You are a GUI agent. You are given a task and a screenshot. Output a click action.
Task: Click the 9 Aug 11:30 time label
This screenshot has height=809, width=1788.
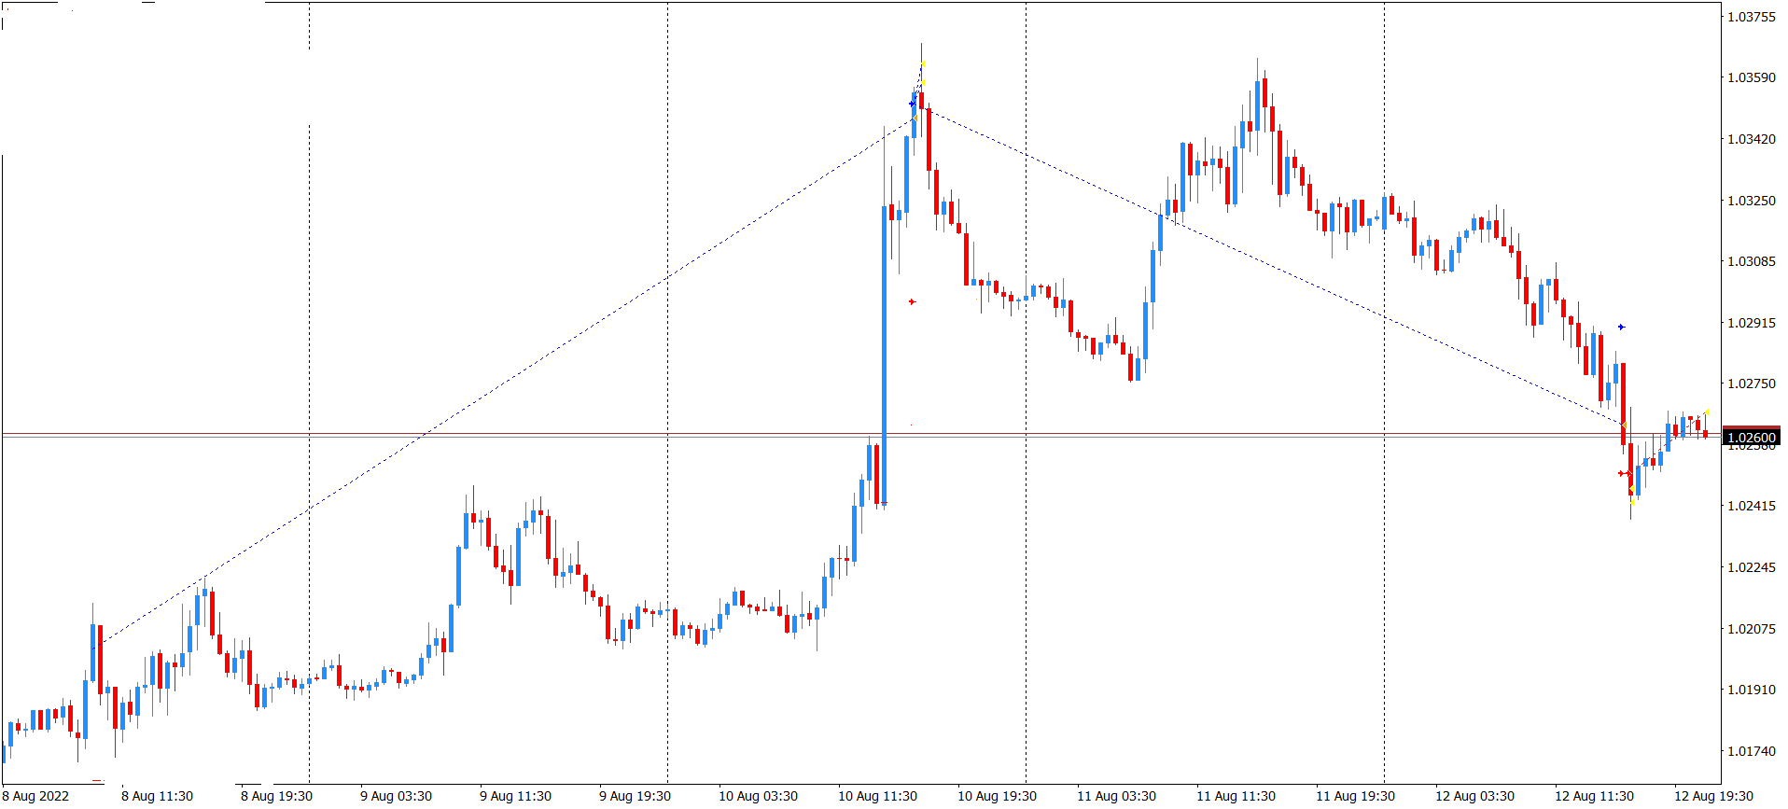[x=515, y=796]
